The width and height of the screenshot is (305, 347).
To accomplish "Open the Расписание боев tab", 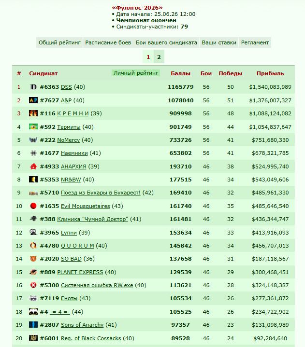I will pyautogui.click(x=108, y=42).
